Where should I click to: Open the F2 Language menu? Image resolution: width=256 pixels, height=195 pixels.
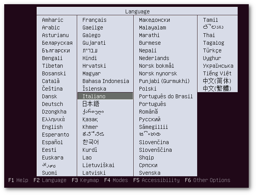[50, 180]
